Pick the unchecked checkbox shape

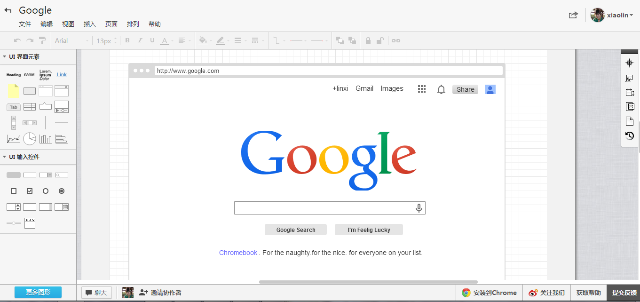click(x=14, y=191)
